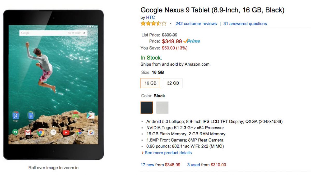This screenshot has width=311, height=175.
Task: Open the star rating dropdown arrow
Action: 171,24
